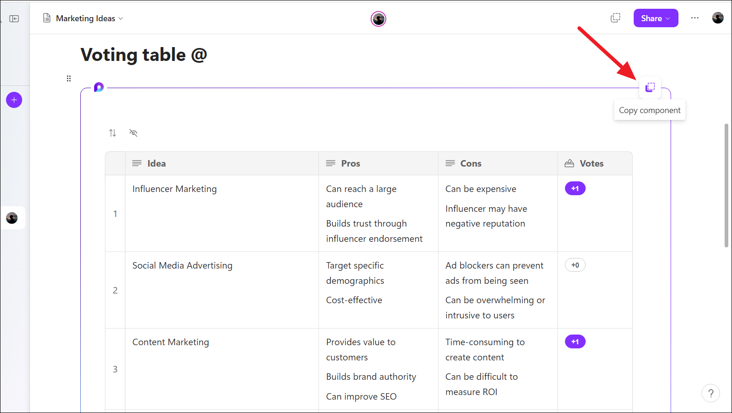Toggle vote on Content Marketing row
732x413 pixels.
(575, 341)
